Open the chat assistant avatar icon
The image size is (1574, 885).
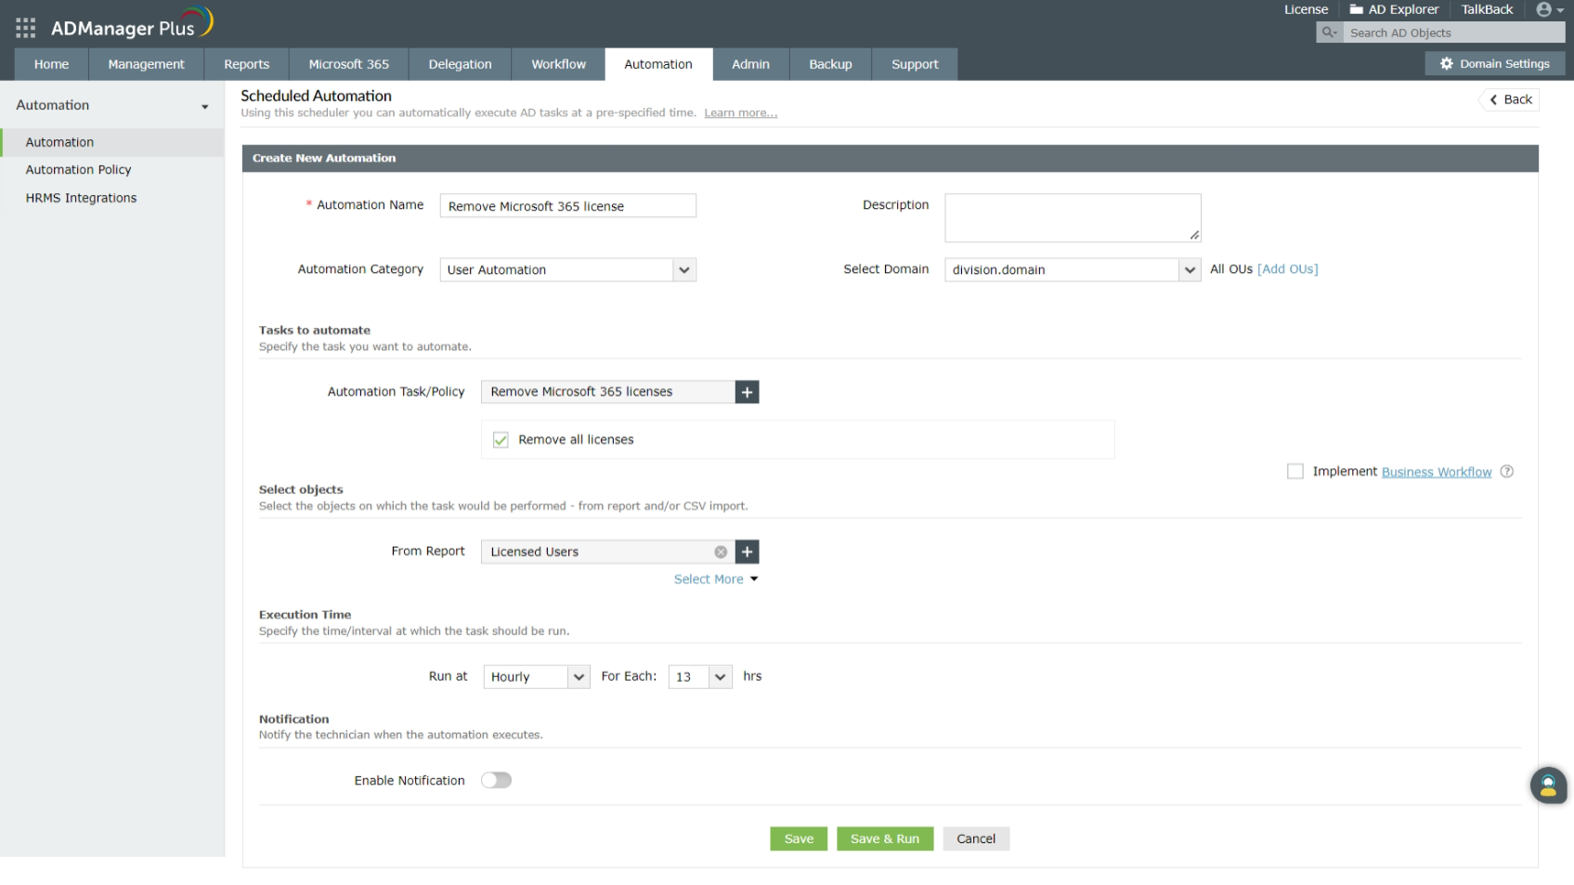click(x=1548, y=786)
